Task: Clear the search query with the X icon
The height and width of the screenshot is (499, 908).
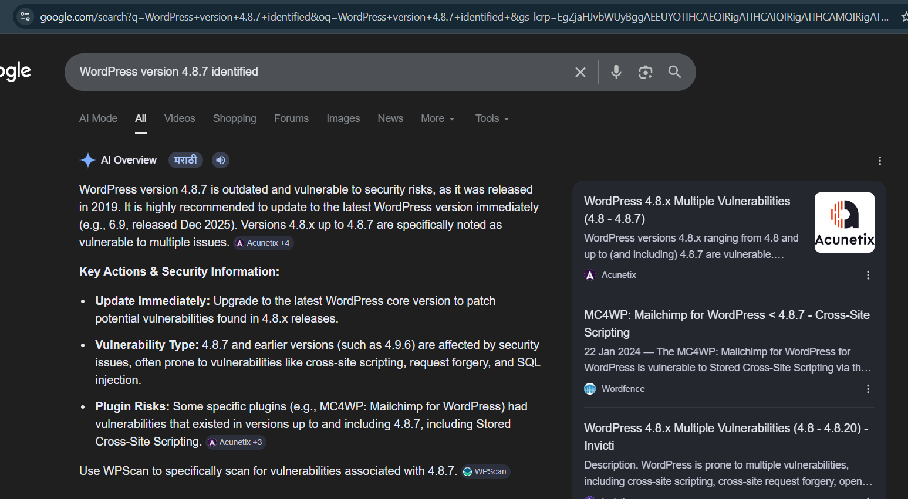Action: (580, 72)
